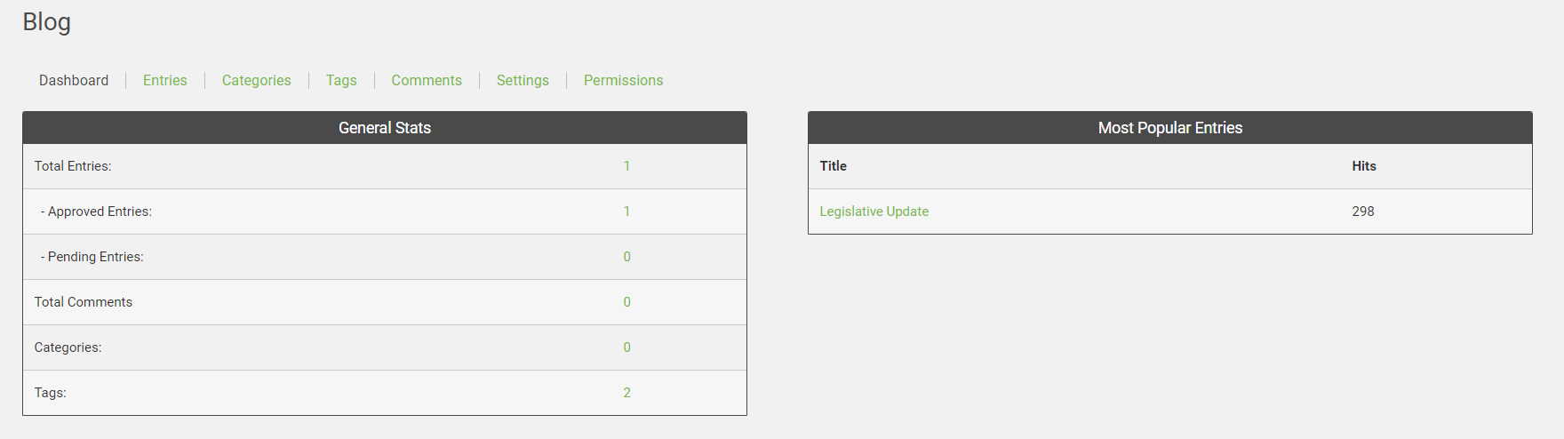Click the Hits column header
The image size is (1564, 439).
click(1363, 166)
